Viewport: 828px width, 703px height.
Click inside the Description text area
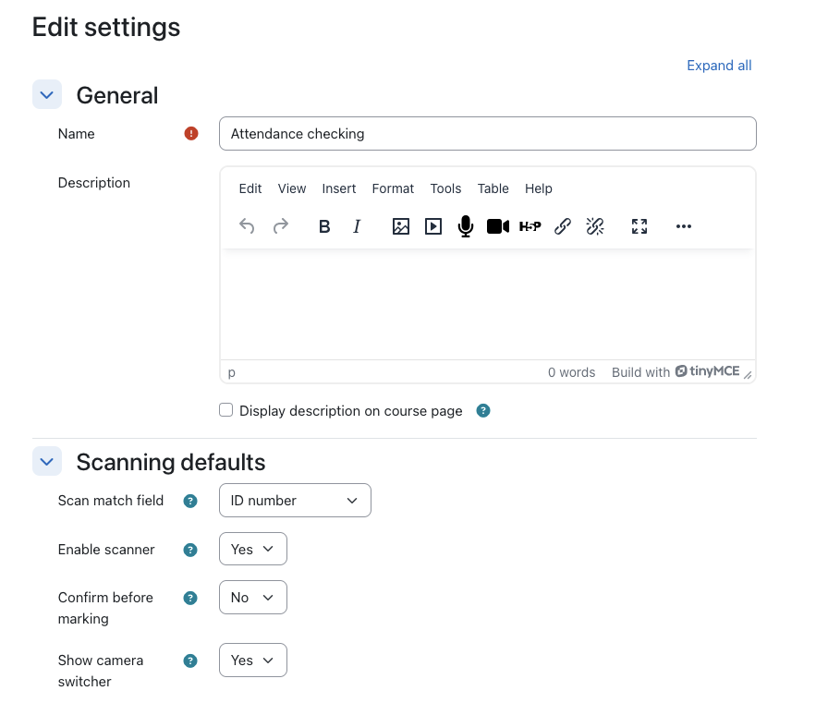[488, 304]
